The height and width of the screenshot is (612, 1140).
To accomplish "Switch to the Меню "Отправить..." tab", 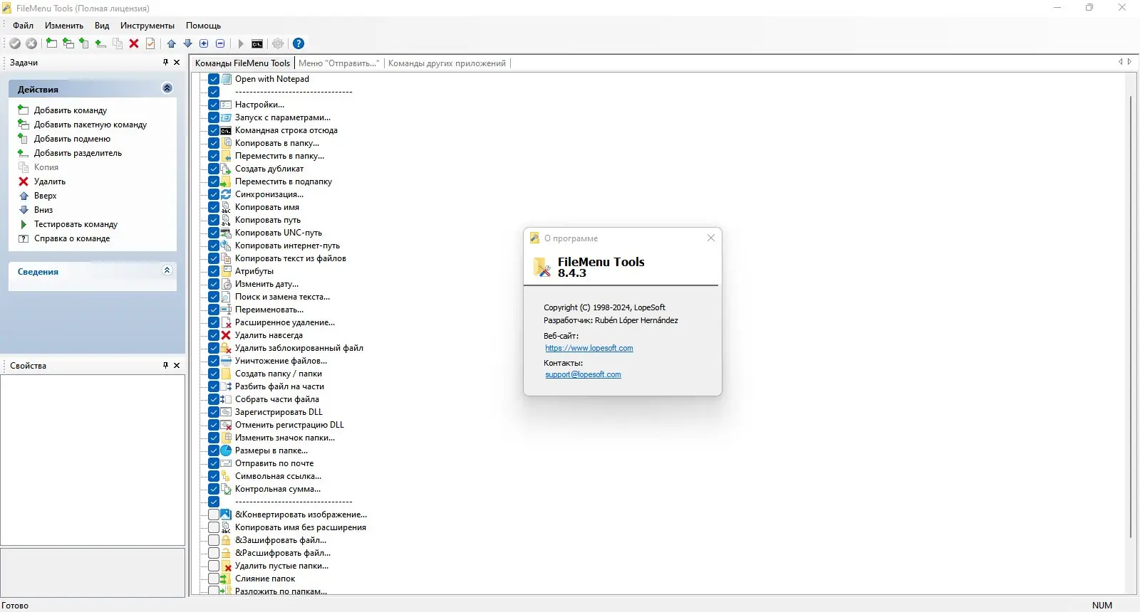I will tap(338, 63).
